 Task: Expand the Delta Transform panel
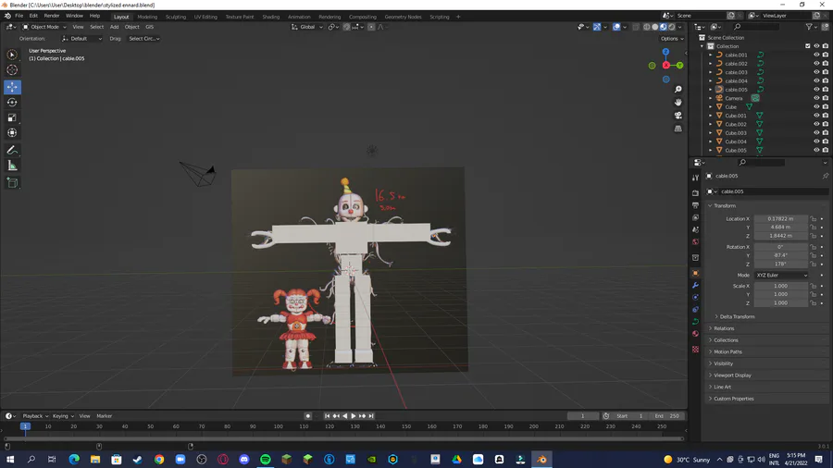pos(737,316)
